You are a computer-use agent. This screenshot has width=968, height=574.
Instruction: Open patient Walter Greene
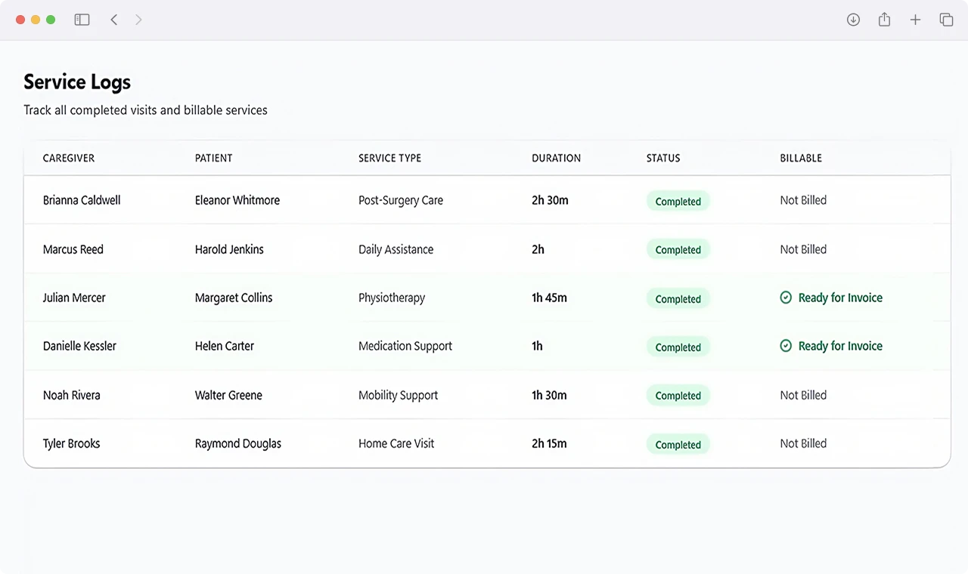[x=228, y=395]
